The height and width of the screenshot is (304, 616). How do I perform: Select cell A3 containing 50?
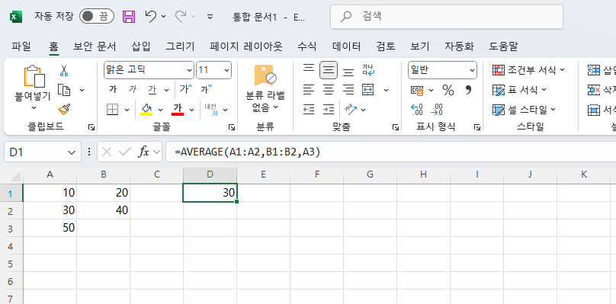pyautogui.click(x=50, y=228)
